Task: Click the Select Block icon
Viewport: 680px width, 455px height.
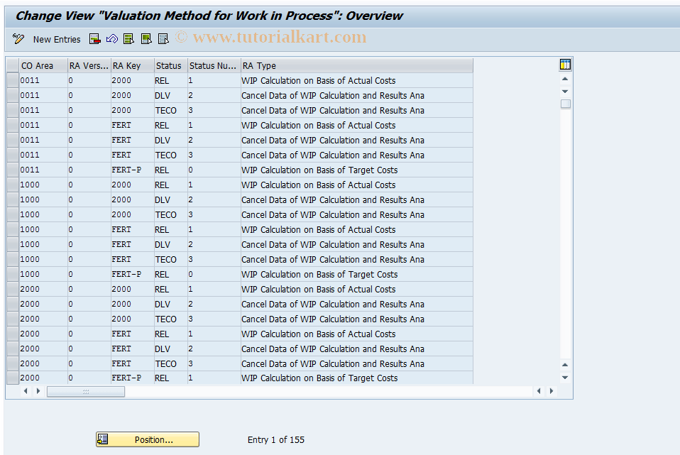Action: tap(146, 39)
